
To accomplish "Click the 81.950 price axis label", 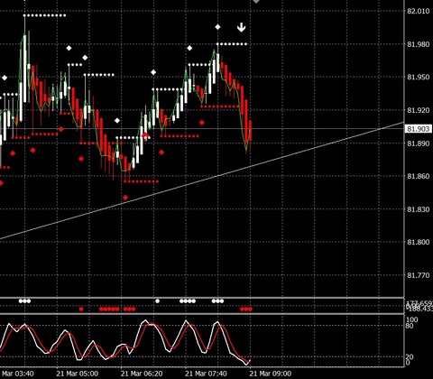I will pos(419,77).
